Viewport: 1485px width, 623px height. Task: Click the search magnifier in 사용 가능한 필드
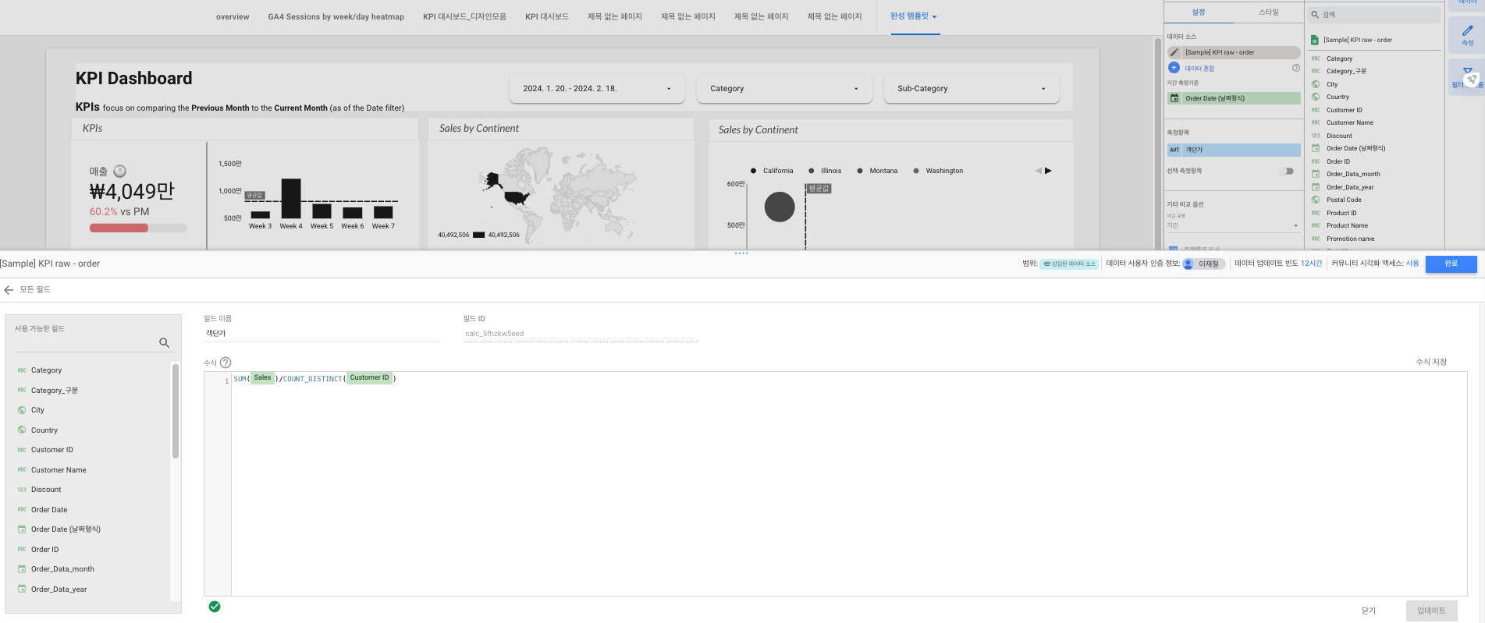(x=164, y=342)
